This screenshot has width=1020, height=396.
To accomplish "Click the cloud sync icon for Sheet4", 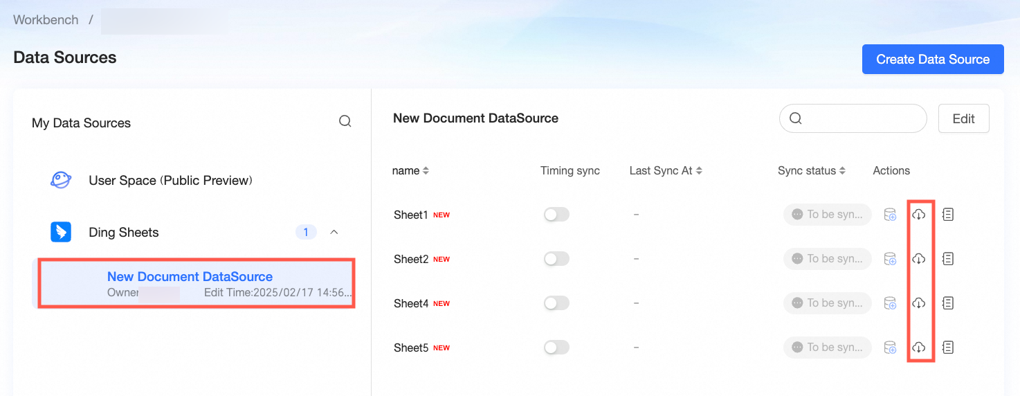I will pyautogui.click(x=918, y=303).
